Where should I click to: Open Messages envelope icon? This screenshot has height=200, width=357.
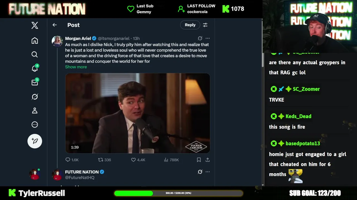click(35, 82)
